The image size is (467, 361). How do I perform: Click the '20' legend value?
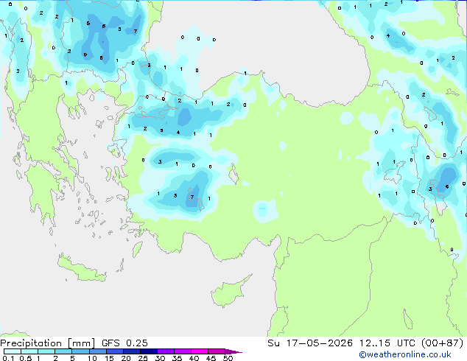[x=126, y=358]
